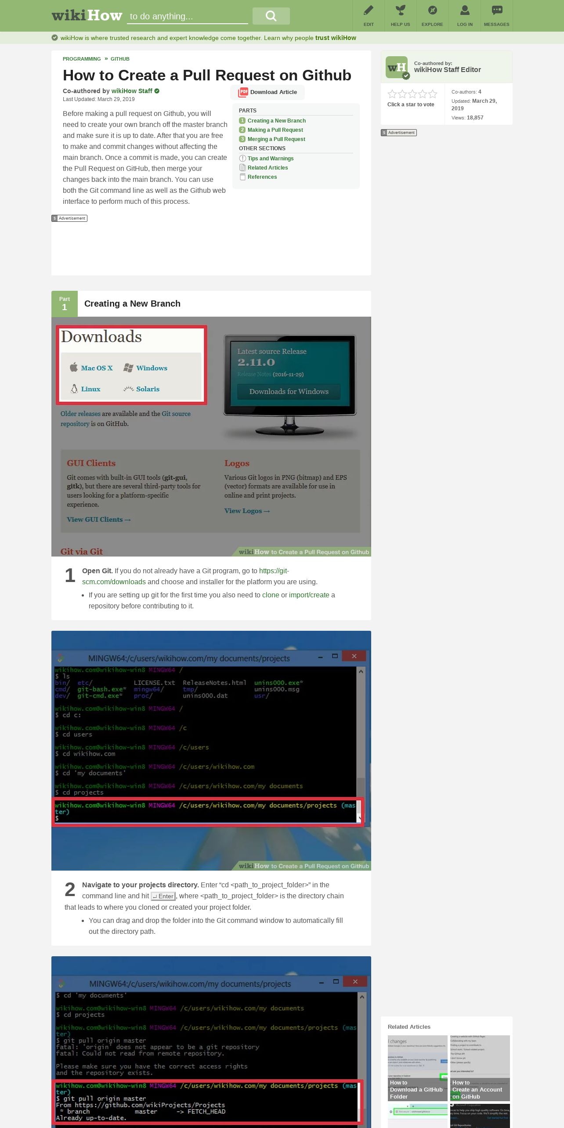Open the wikiHow Staff author link
The image size is (564, 1128).
[132, 91]
